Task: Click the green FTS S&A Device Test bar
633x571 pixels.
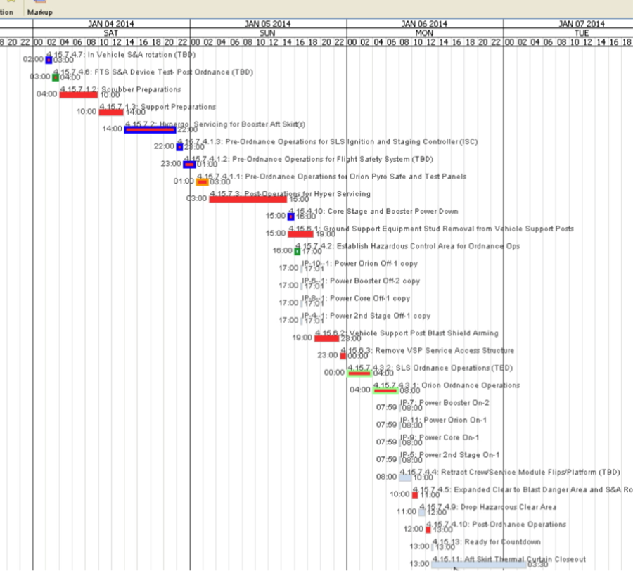Action: click(x=56, y=77)
